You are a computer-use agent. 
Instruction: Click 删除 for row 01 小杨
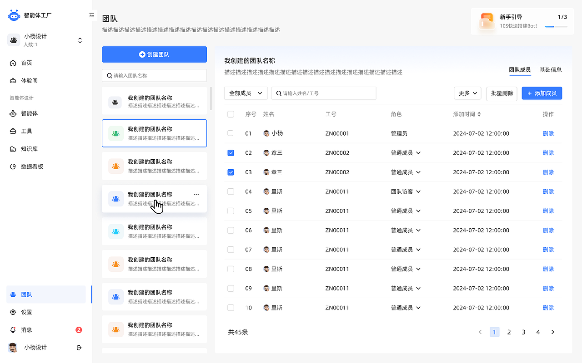pyautogui.click(x=548, y=133)
